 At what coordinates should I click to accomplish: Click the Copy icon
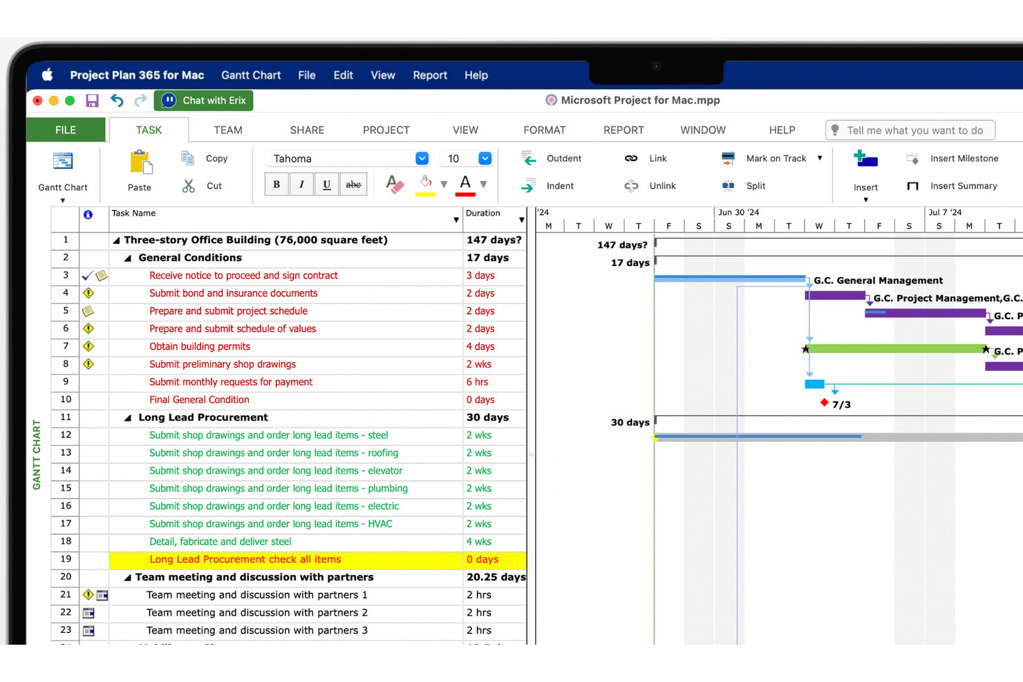tap(187, 158)
